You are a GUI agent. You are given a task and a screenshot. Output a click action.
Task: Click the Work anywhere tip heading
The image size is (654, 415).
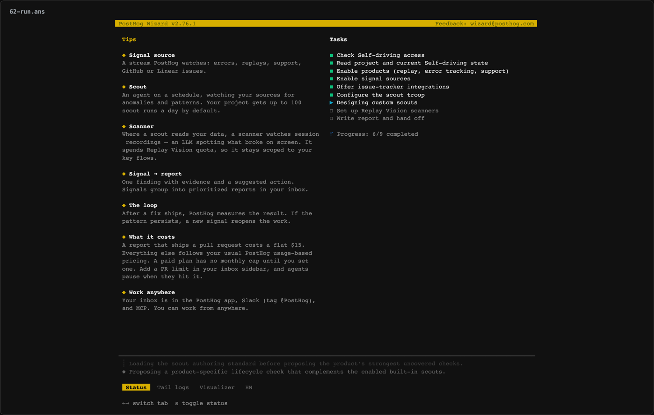(152, 293)
